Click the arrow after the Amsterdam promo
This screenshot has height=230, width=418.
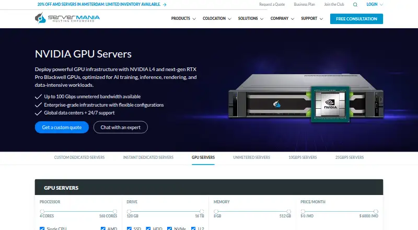click(x=165, y=5)
